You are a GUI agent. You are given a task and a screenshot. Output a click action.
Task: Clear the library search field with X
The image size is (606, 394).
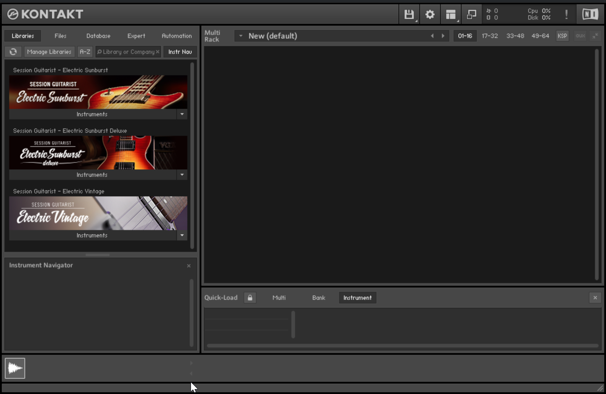(x=158, y=52)
